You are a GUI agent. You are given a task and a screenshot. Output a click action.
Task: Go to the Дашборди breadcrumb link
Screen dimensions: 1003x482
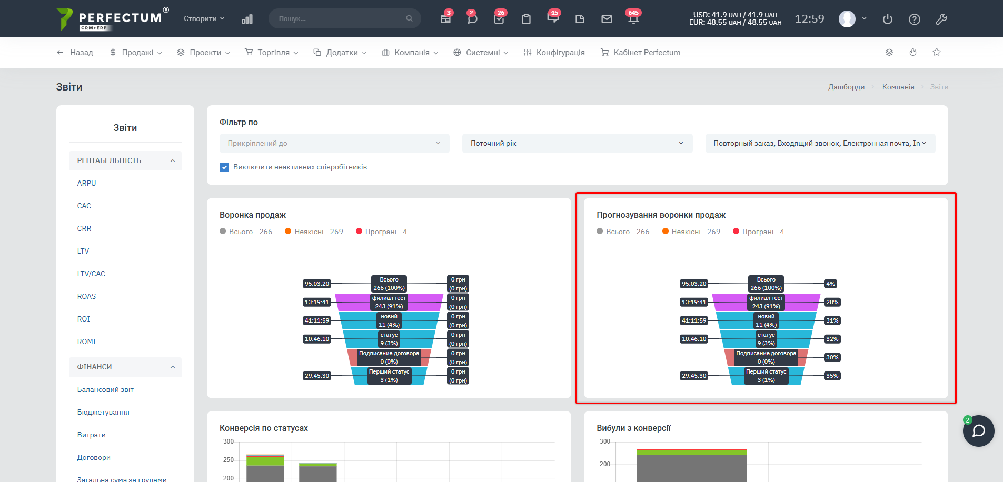click(x=846, y=87)
